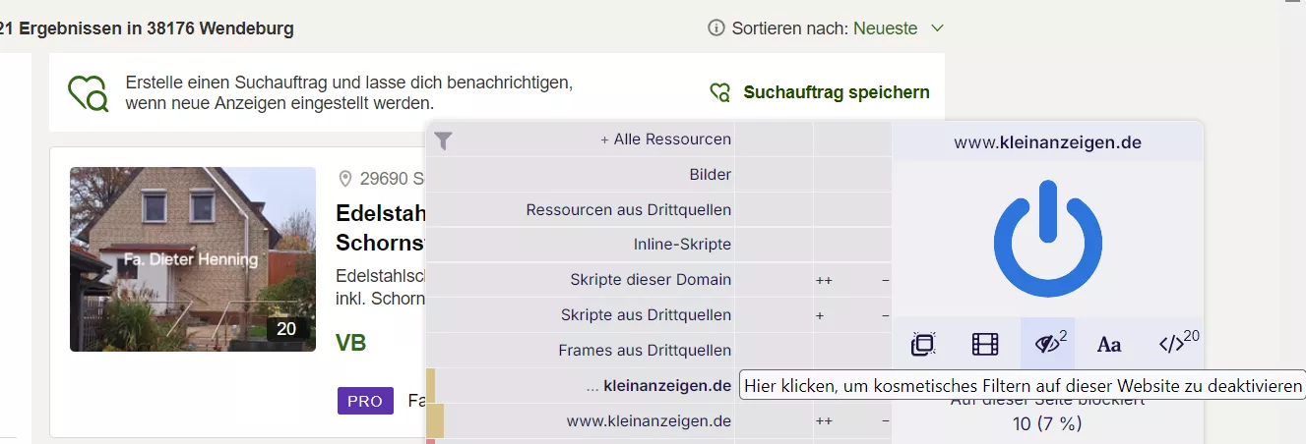Image resolution: width=1306 pixels, height=444 pixels.
Task: Click the Sortieren nach info icon
Action: (x=716, y=28)
